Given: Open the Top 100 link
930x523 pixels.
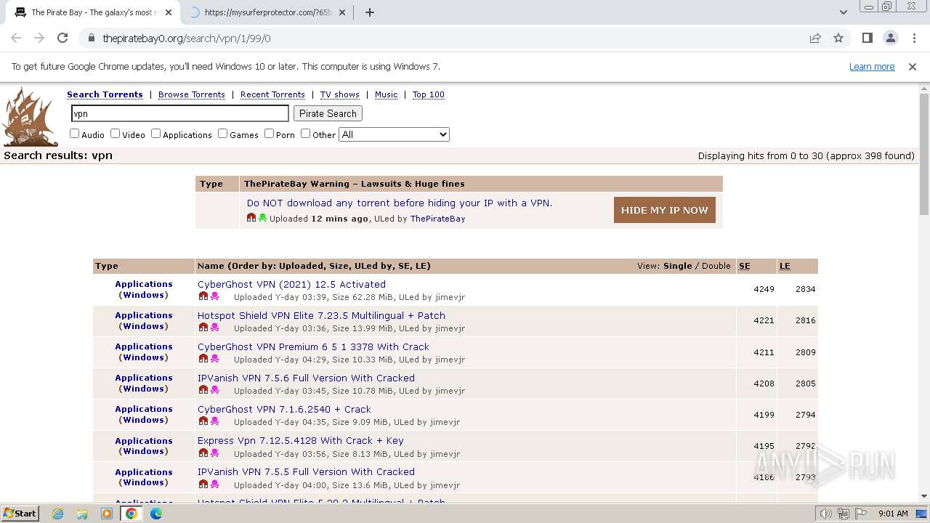Looking at the screenshot, I should tap(429, 94).
